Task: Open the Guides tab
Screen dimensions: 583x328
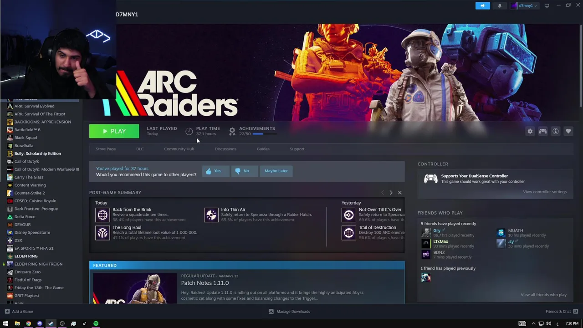Action: (263, 149)
